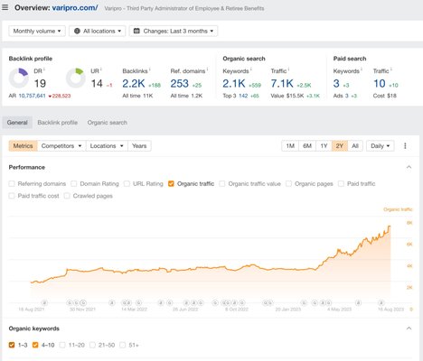Click AR rank 10,757,641
The height and width of the screenshot is (361, 423).
click(32, 96)
